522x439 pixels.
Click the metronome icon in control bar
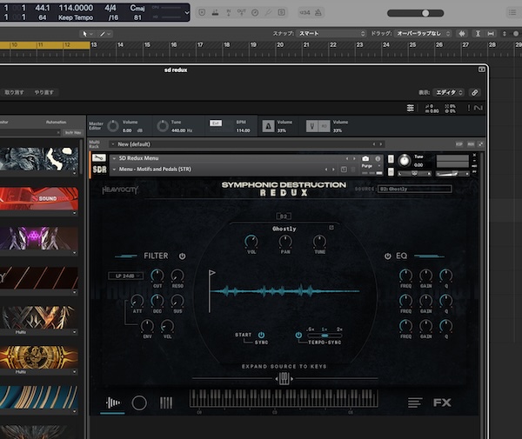[x=318, y=13]
